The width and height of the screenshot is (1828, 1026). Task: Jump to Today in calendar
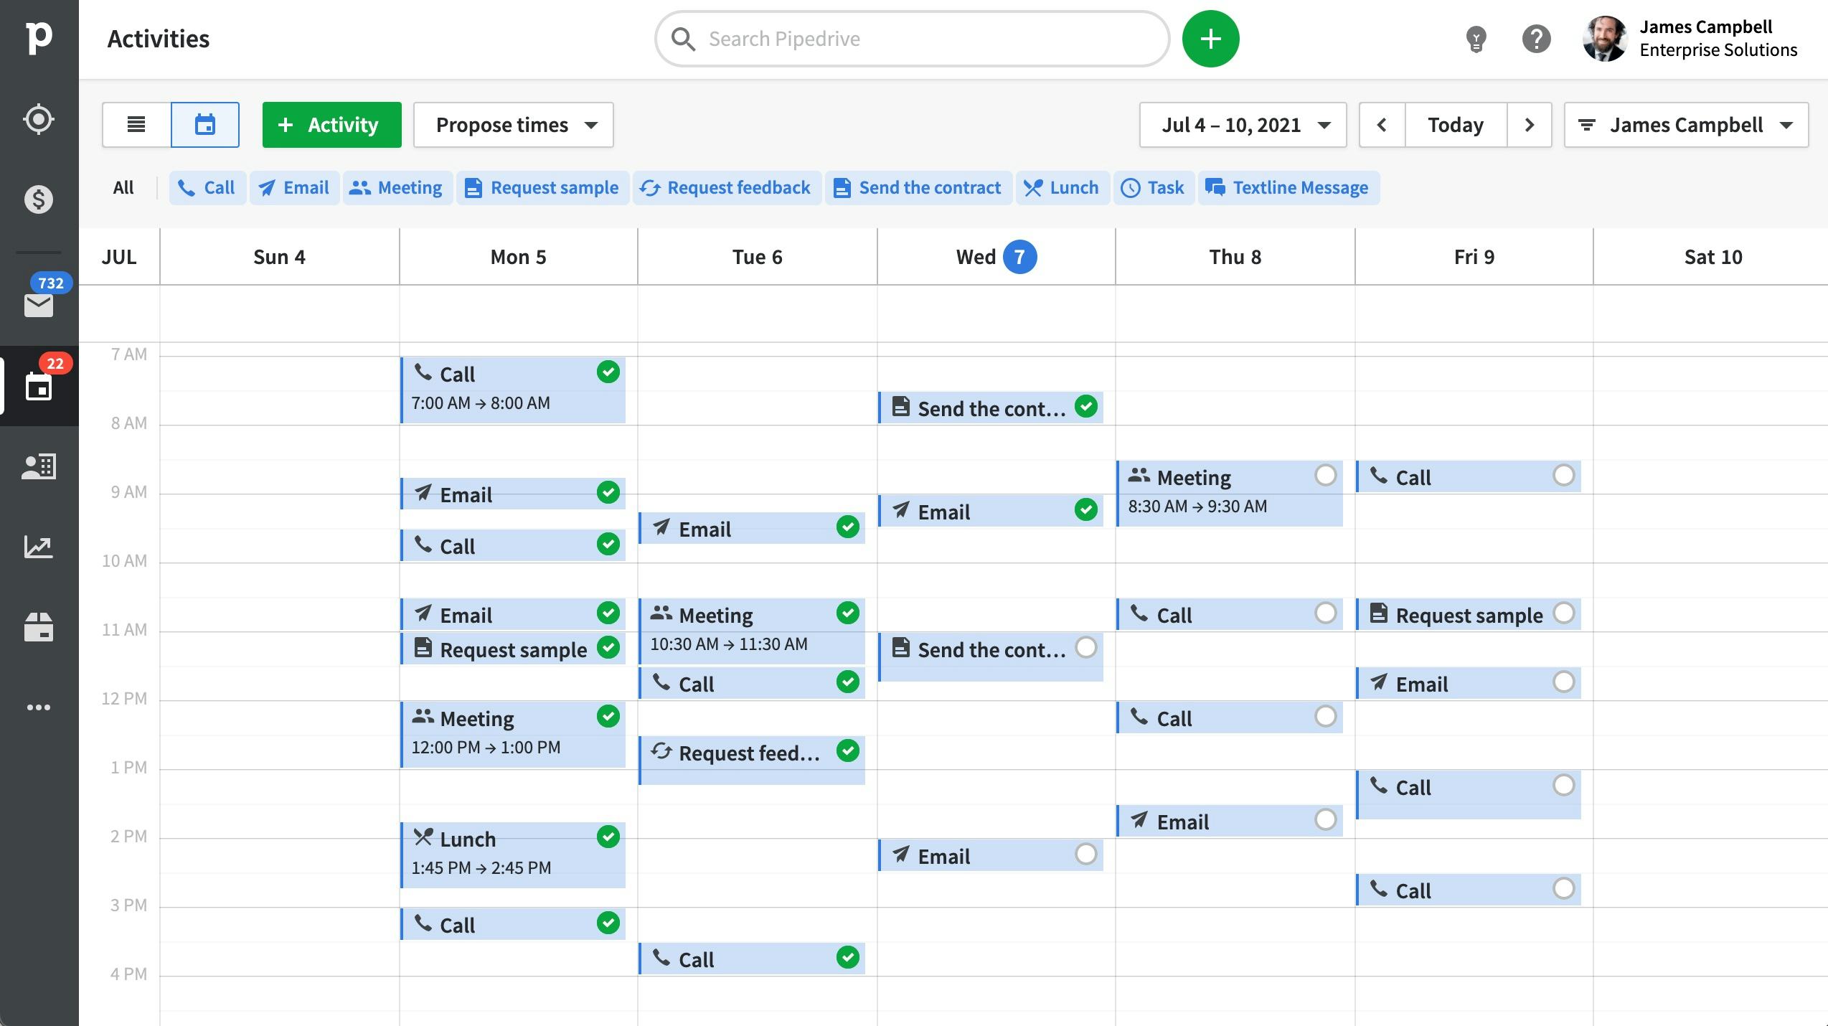point(1455,125)
